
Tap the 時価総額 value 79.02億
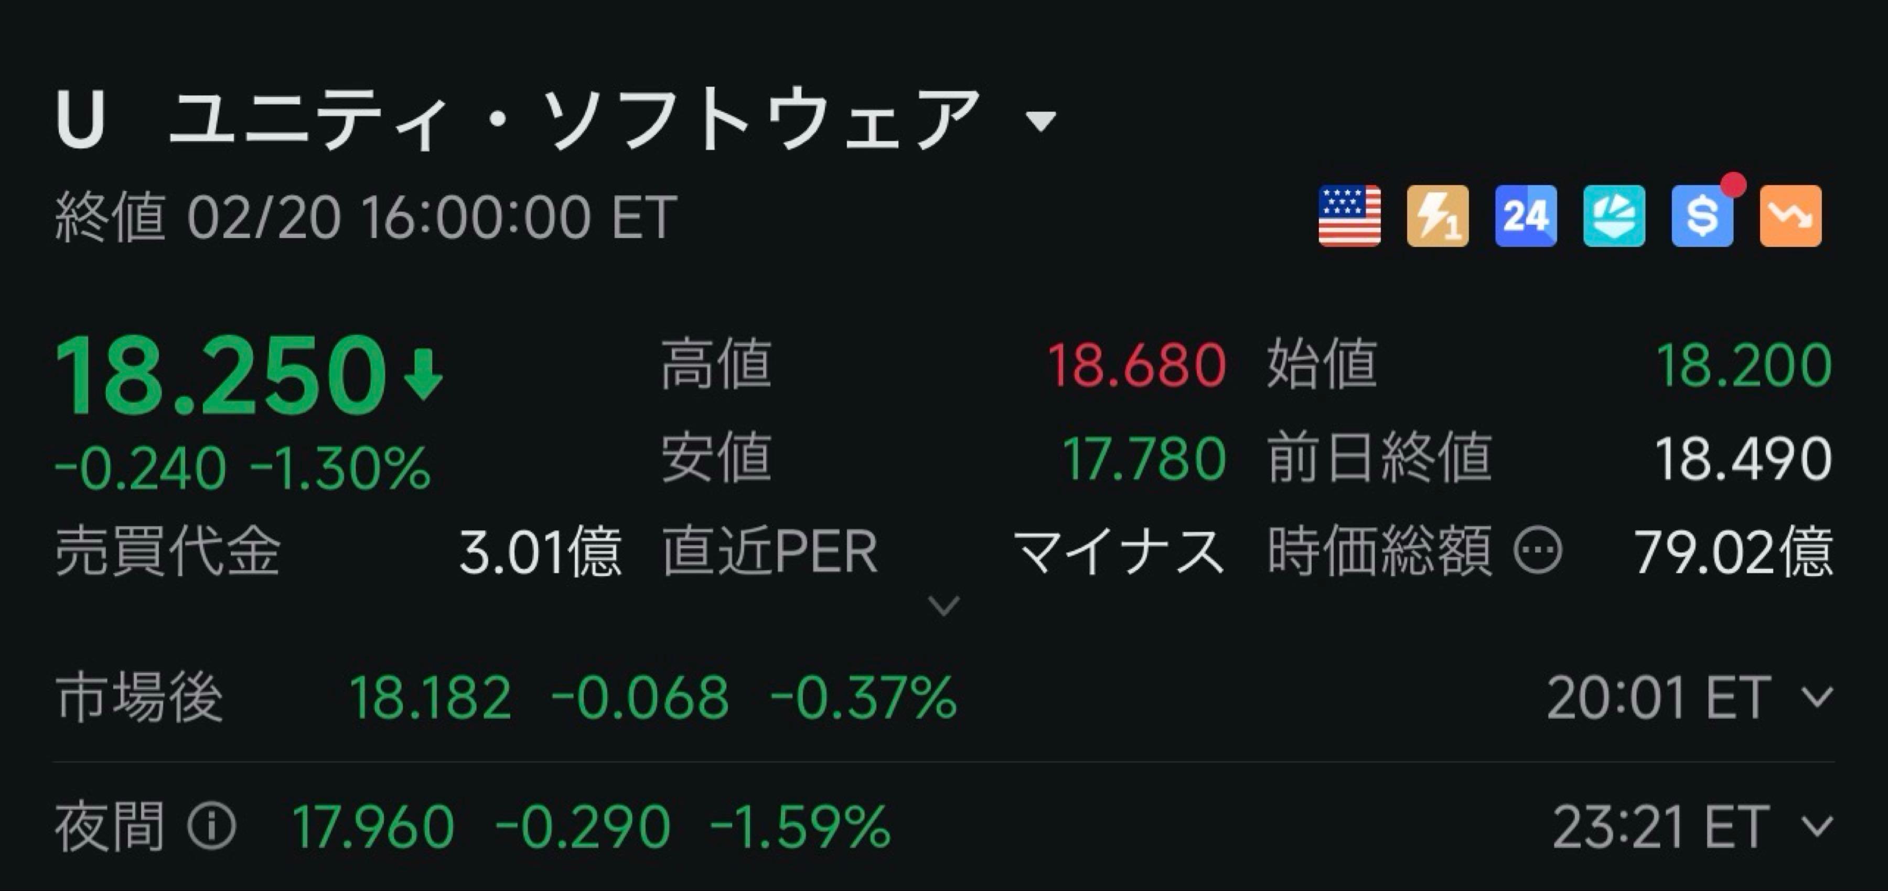pos(1733,551)
